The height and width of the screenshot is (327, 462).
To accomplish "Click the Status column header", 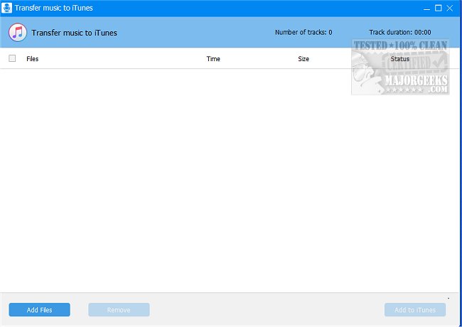I will [400, 59].
